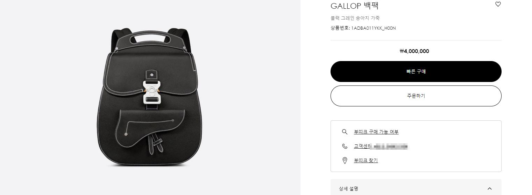Click the saddle-shaped front pocket on backpack
532x195 pixels.
(x=150, y=129)
